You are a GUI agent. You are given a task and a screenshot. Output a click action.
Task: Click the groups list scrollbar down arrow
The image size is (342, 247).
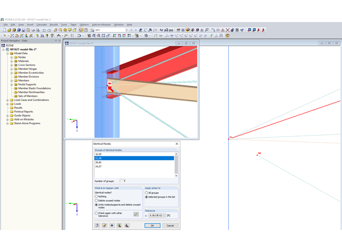click(176, 176)
